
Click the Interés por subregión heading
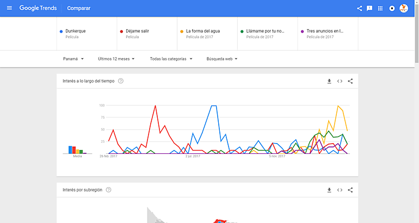[x=82, y=190]
